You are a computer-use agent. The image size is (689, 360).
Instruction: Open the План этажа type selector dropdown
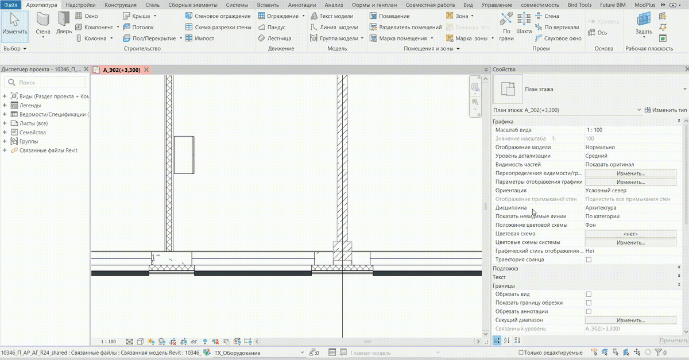[684, 90]
